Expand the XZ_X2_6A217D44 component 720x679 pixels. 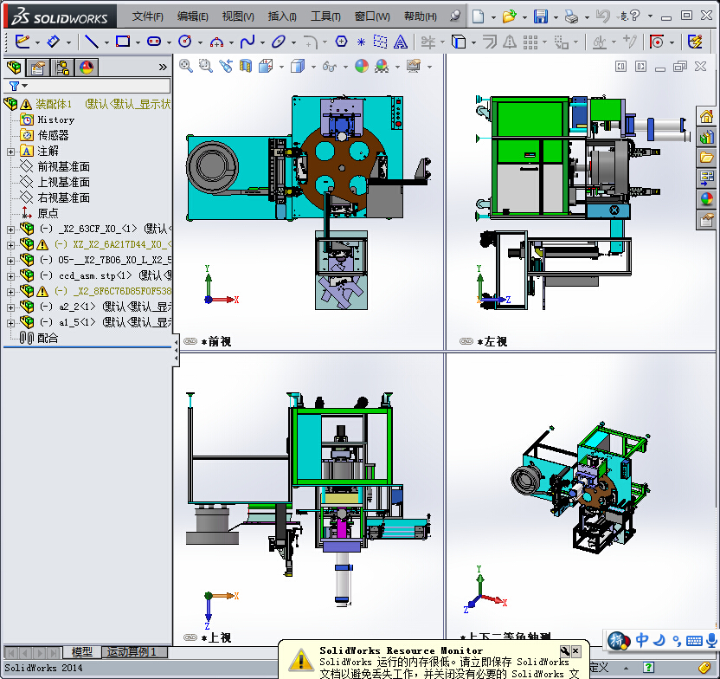[10, 245]
